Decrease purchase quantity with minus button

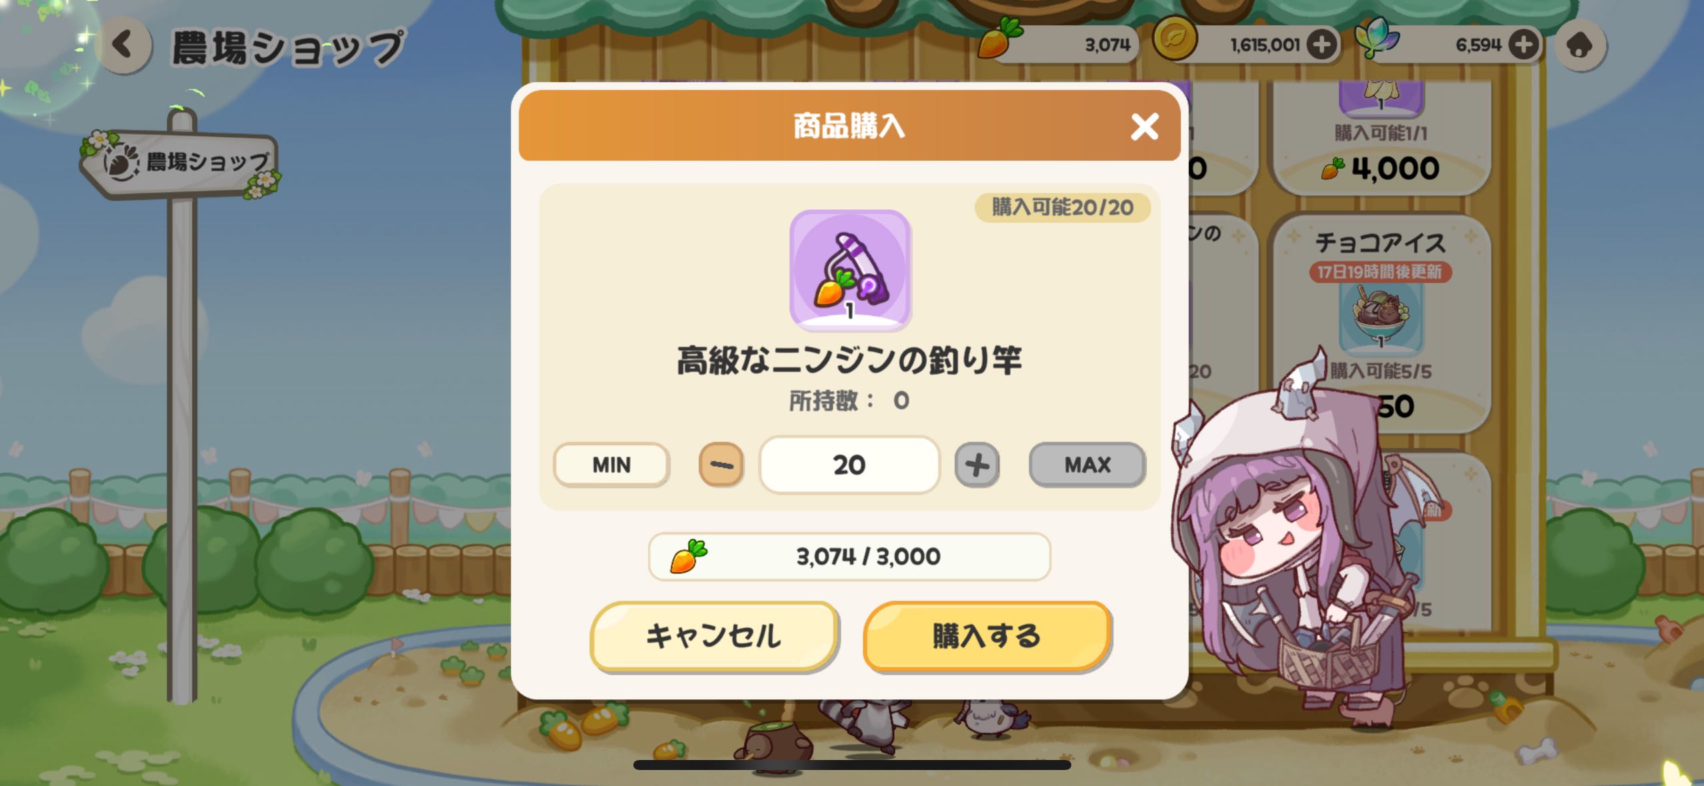click(721, 465)
